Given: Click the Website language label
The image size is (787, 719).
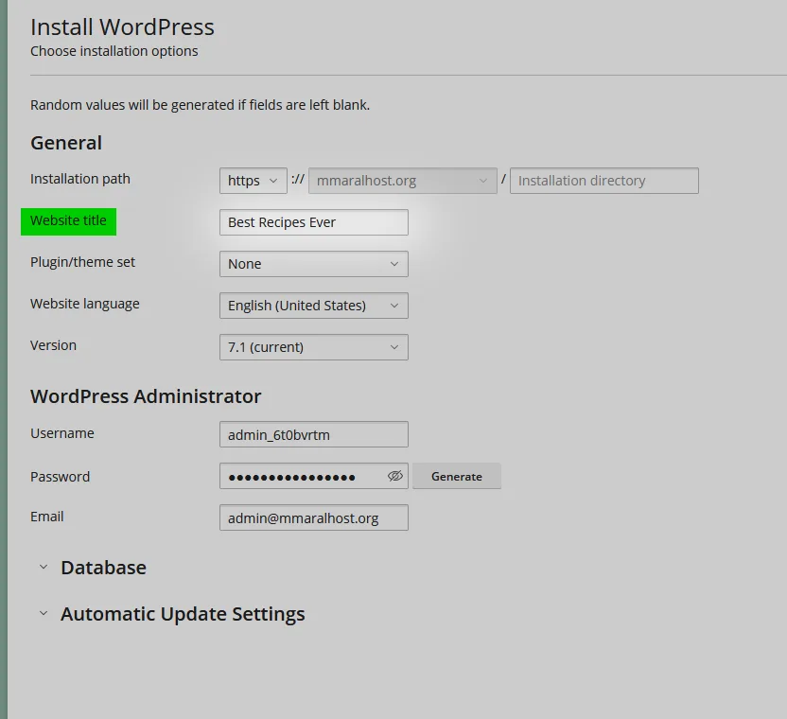Looking at the screenshot, I should tap(85, 305).
